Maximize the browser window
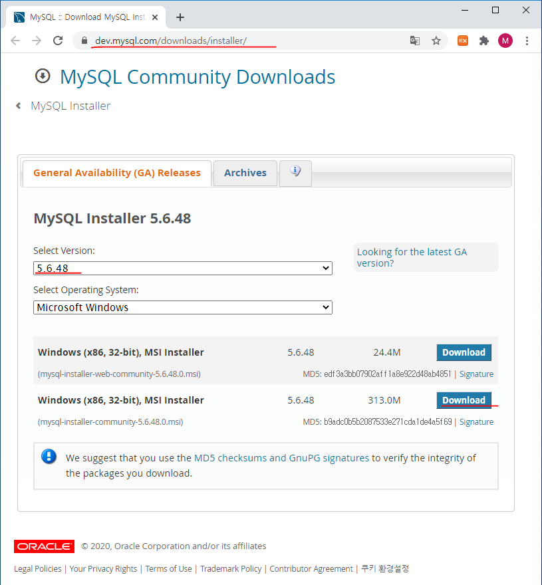542x585 pixels. 495,11
